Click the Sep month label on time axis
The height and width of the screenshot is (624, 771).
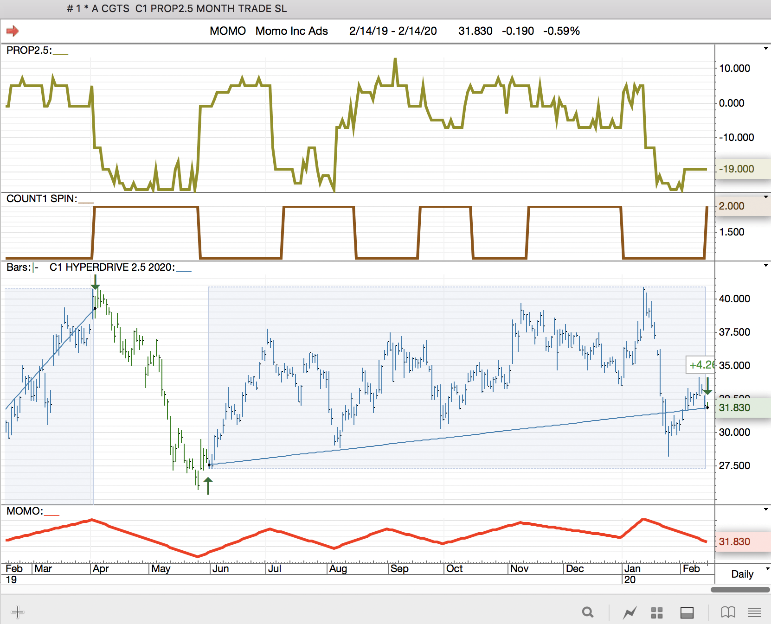399,568
